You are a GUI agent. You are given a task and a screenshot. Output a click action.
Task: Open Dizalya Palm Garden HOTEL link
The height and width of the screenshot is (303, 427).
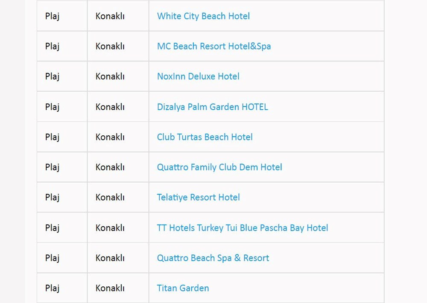tap(212, 107)
